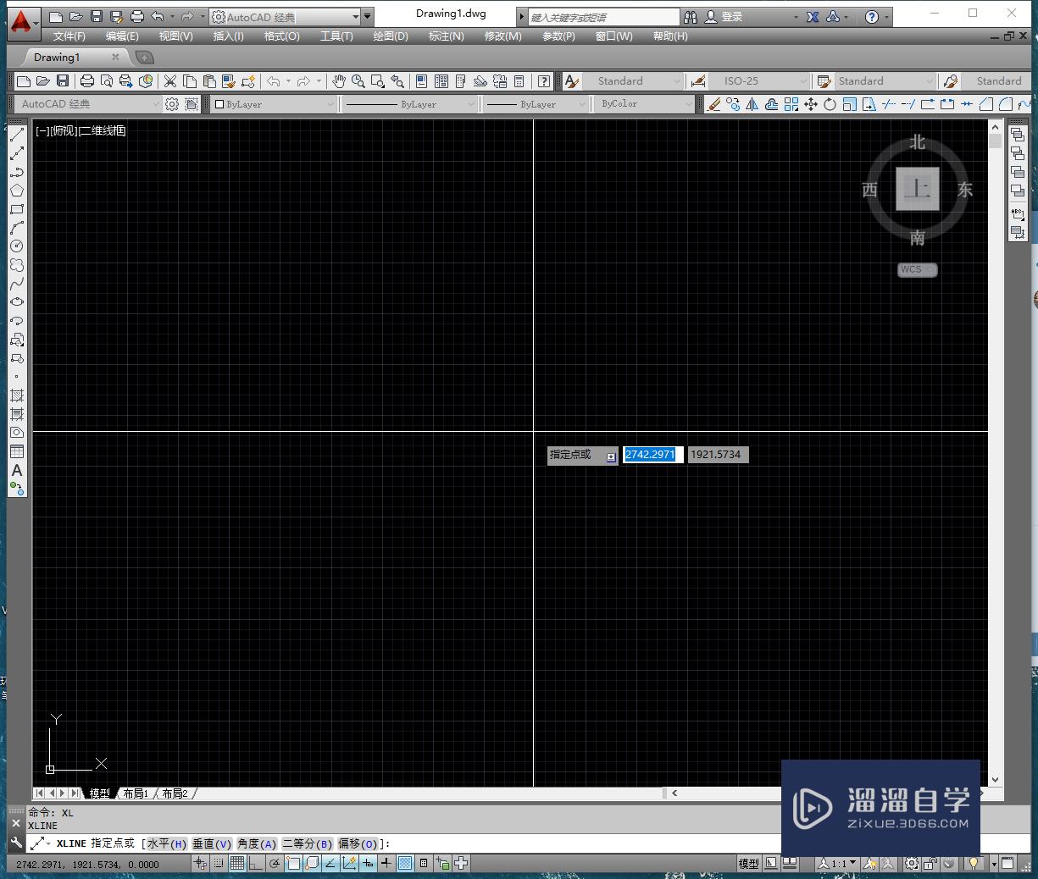Select the Multiline Text tool
1038x879 pixels.
[x=17, y=471]
